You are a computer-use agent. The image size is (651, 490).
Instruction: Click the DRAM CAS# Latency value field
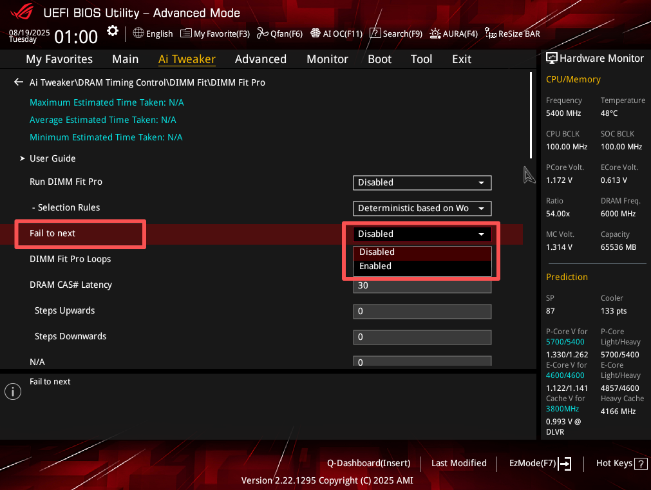click(x=422, y=286)
